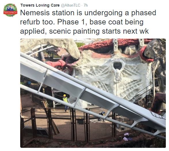Click the red tentacle on the left of photo
The width and height of the screenshot is (169, 151).
tap(56, 63)
